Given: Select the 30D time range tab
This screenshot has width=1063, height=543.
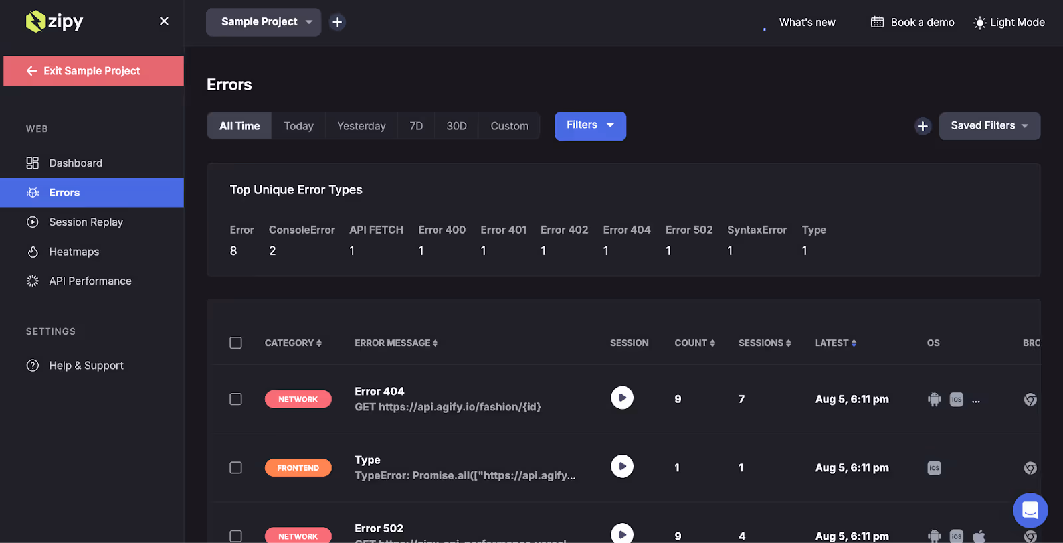Looking at the screenshot, I should [456, 126].
